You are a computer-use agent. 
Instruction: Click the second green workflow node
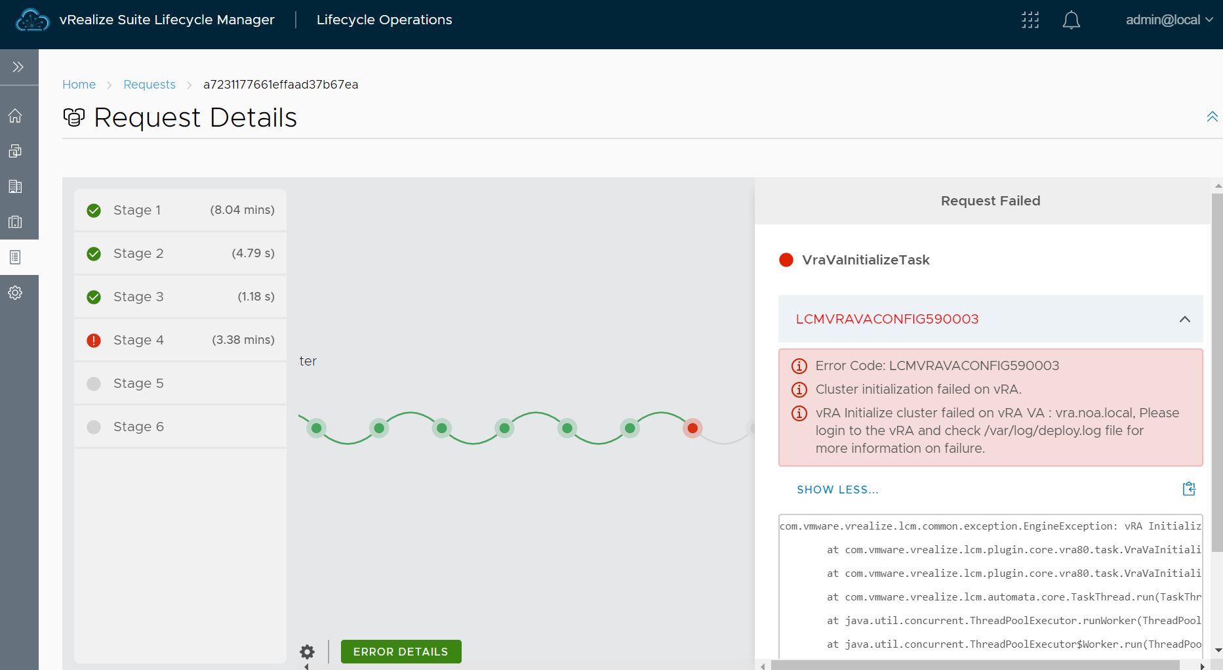[379, 429]
